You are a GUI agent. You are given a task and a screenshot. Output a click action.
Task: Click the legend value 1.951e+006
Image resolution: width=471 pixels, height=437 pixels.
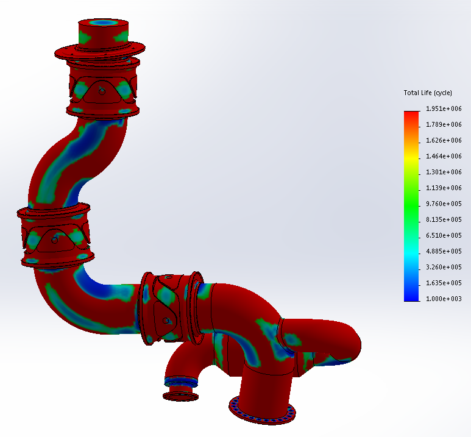(x=444, y=109)
